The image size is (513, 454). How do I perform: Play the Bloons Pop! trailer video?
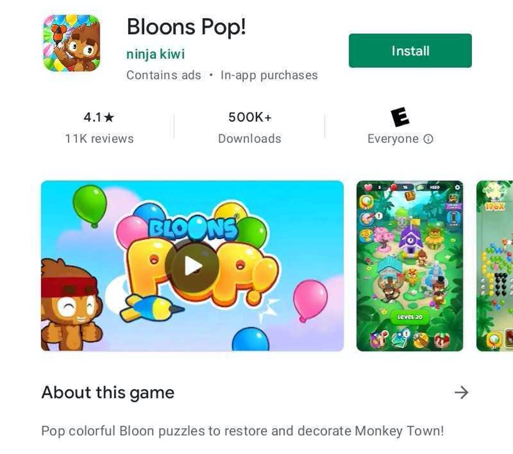coord(192,265)
